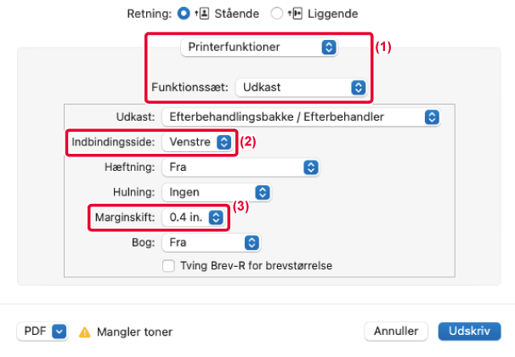515x357 pixels.
Task: Click the Hulning Ingen dropdown arrows icon
Action: tap(263, 192)
